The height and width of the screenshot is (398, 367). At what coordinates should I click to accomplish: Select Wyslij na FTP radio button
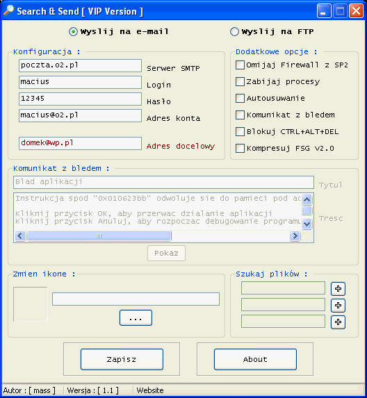pyautogui.click(x=234, y=32)
